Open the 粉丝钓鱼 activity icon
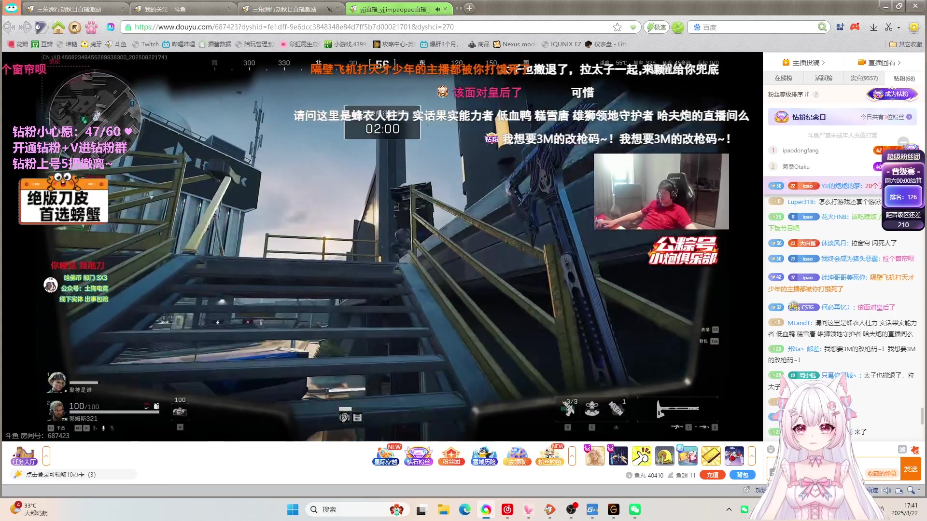 (549, 455)
